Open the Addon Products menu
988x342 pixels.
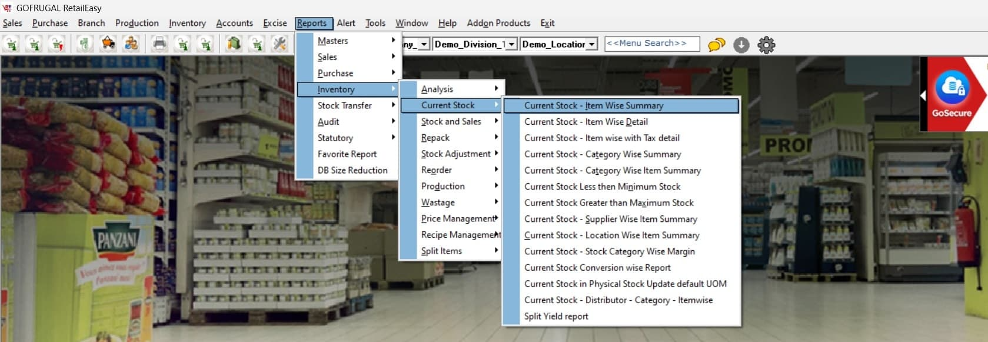498,23
